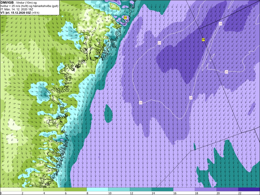Viewport: 260px width, 195px height.
Task: Click the "18" label on the wind scale
Action: tap(196, 193)
